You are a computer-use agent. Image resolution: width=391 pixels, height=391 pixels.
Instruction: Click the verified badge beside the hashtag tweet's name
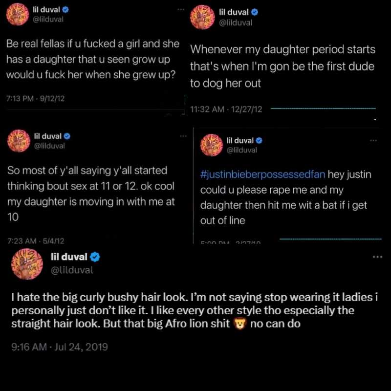[259, 141]
